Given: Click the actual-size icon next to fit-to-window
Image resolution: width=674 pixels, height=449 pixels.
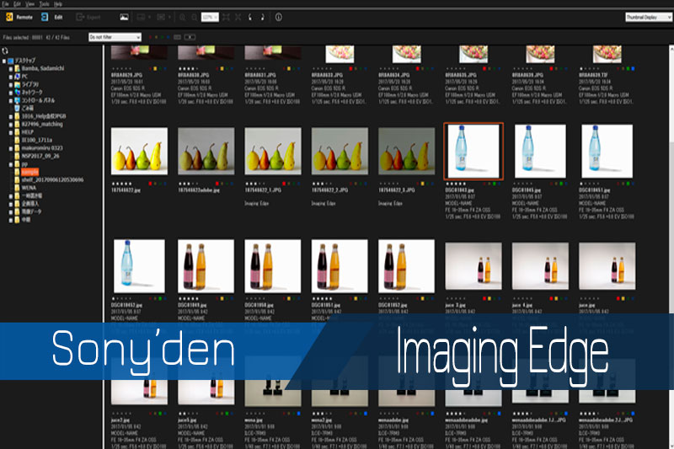Looking at the screenshot, I should 238,17.
